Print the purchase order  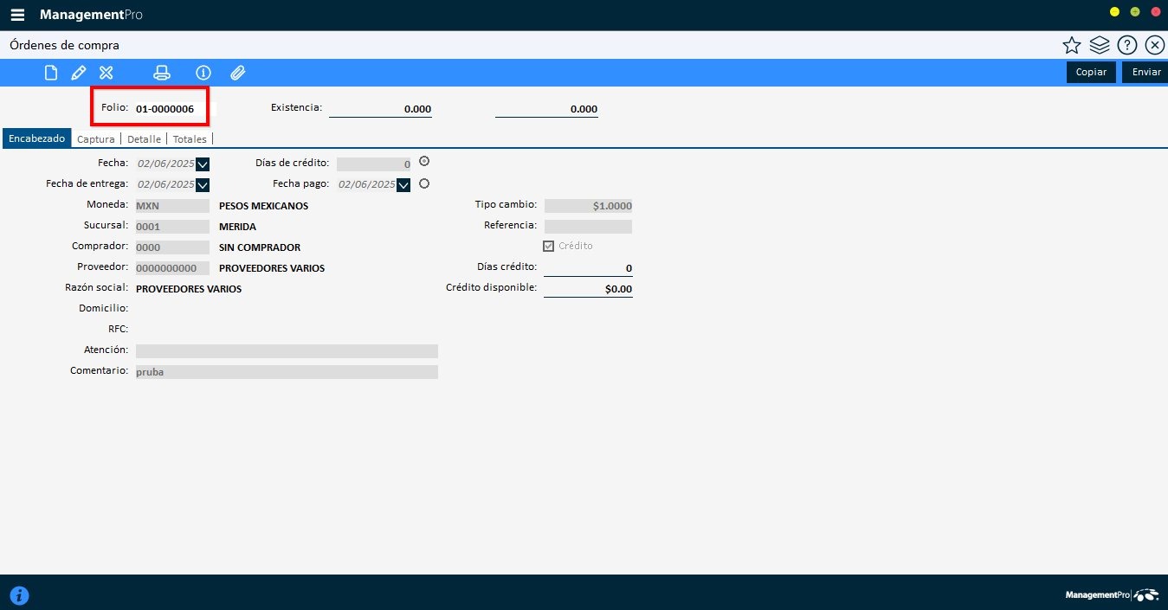tap(162, 73)
